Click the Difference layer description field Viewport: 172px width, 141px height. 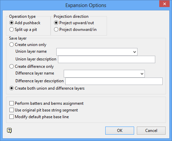114,81
